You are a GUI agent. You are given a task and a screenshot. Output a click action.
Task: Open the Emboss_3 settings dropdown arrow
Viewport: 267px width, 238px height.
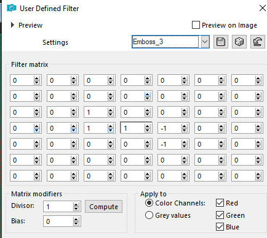pos(205,42)
